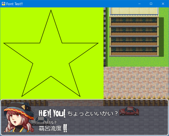Click the "ハロルド" ruby text
Screen dimensions: 169x136
50,122
